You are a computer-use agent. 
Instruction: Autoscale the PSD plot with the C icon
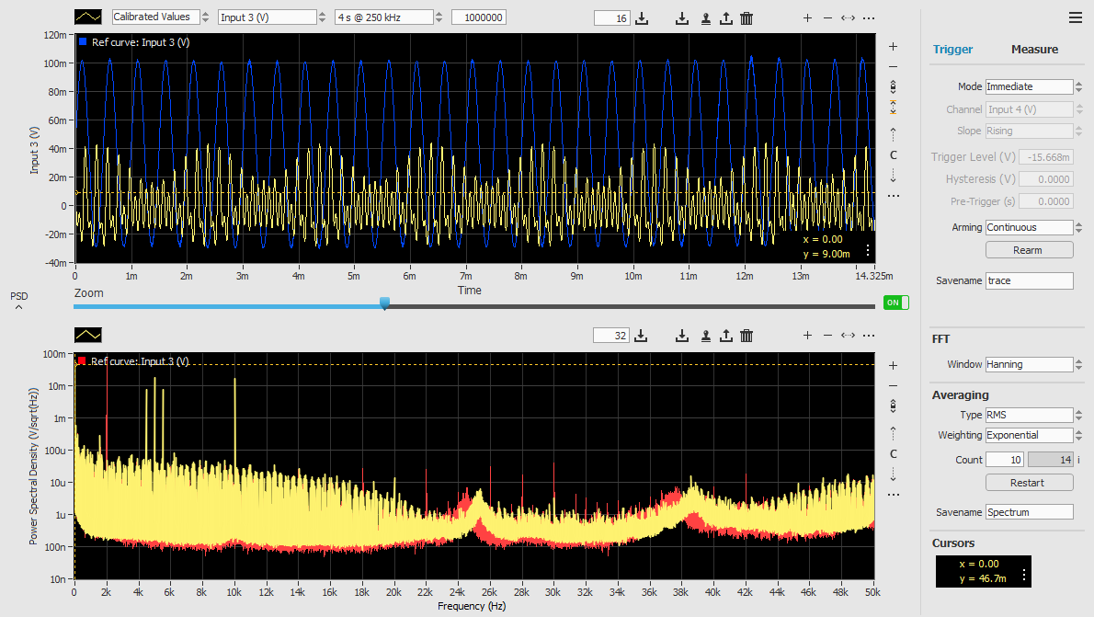[893, 453]
